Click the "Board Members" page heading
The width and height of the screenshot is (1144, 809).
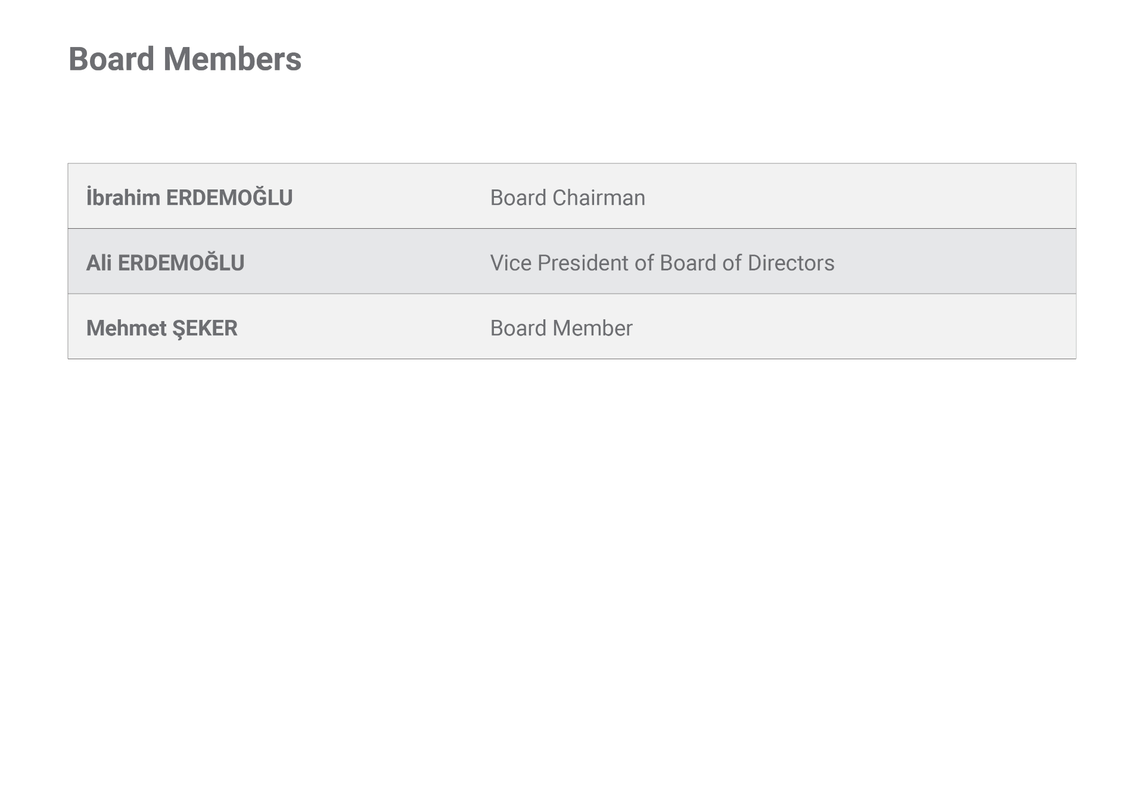pyautogui.click(x=185, y=59)
